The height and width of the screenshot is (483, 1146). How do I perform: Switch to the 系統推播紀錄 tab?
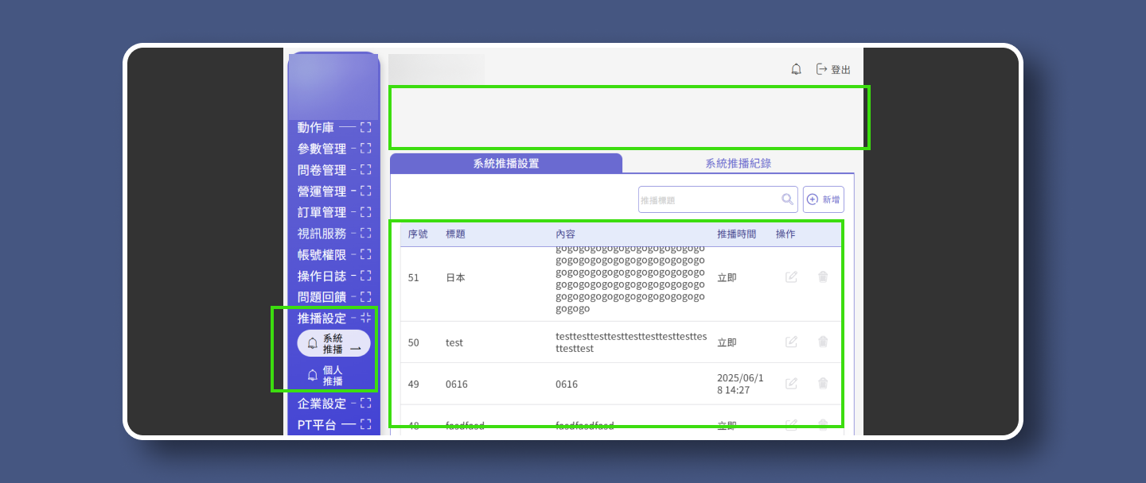[738, 164]
